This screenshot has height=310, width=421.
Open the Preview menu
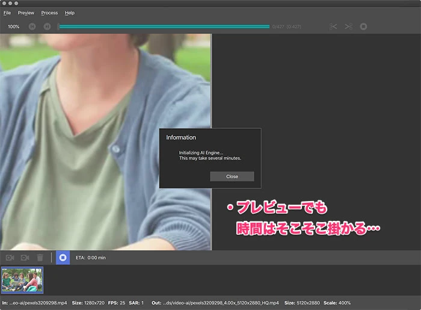[26, 13]
